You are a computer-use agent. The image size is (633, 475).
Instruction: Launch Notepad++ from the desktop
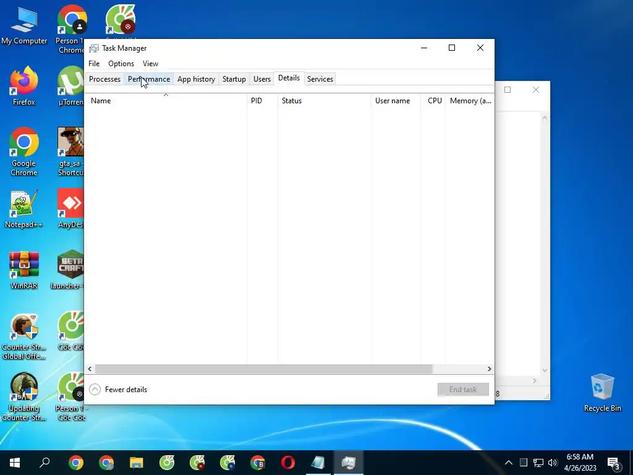tap(24, 208)
